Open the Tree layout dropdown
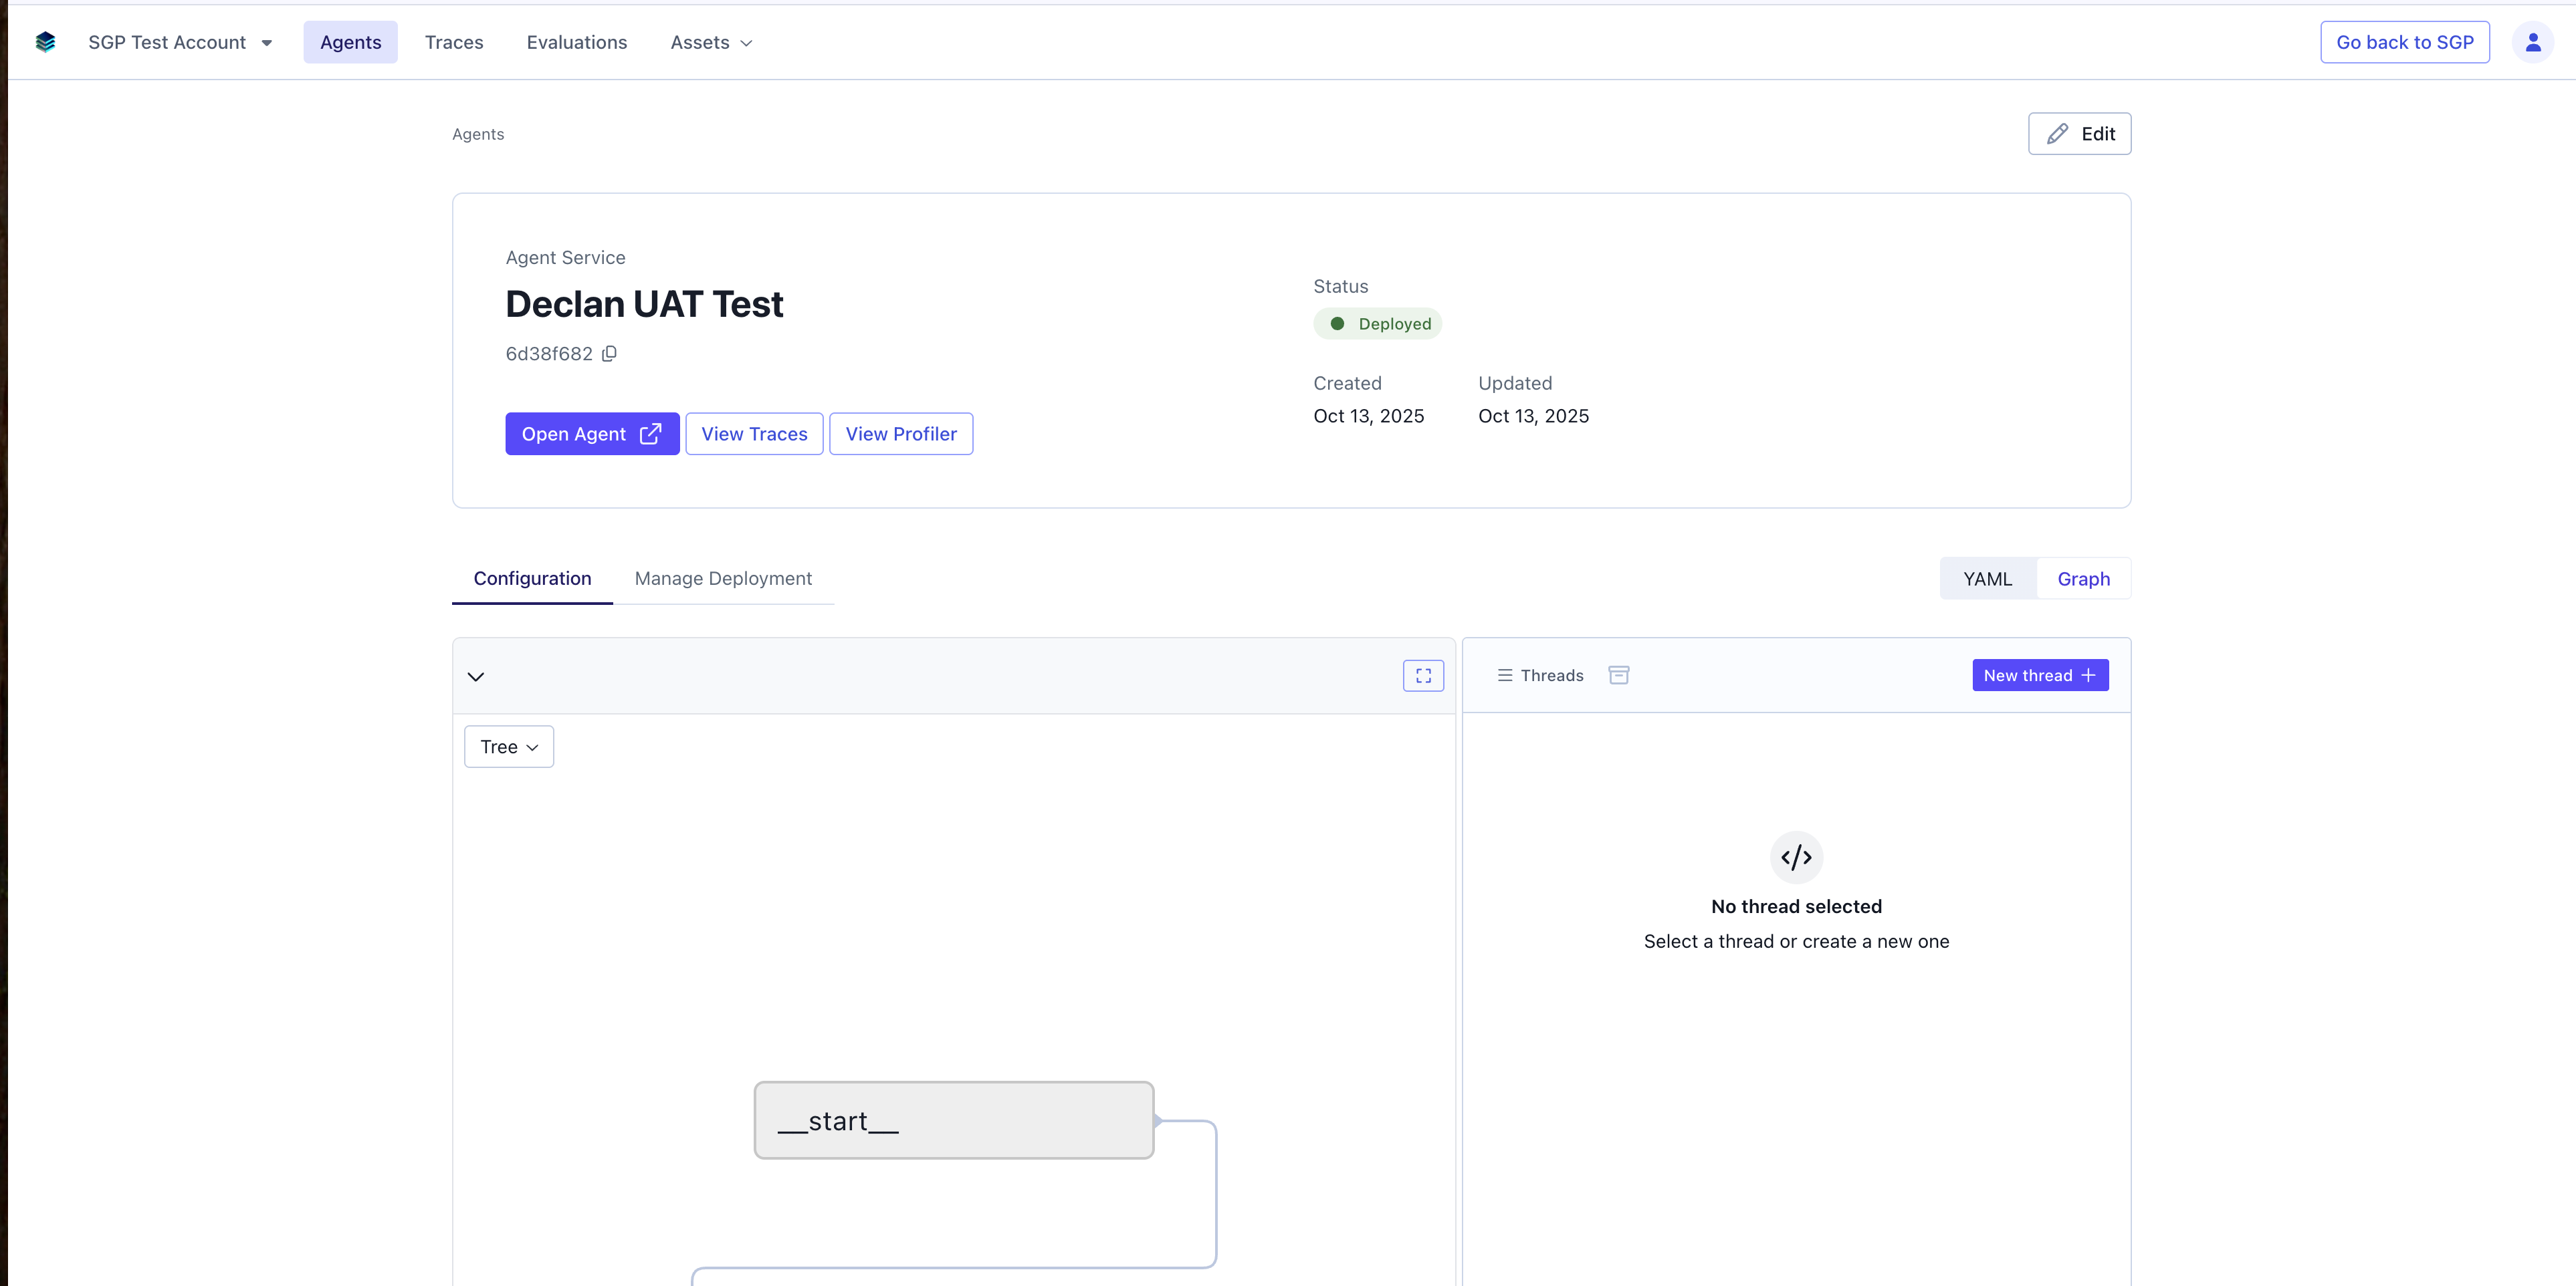This screenshot has height=1286, width=2576. click(508, 747)
